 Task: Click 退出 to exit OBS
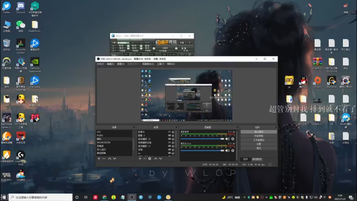(259, 148)
